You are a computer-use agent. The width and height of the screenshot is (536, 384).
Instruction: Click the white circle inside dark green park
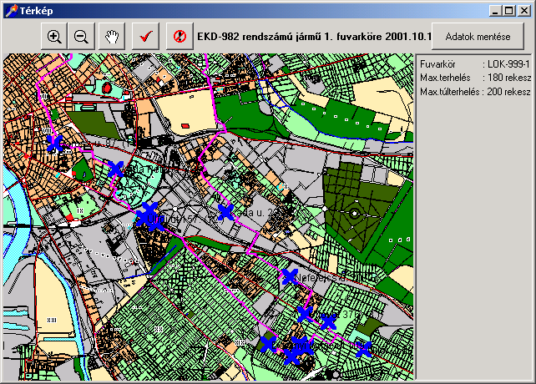tap(355, 214)
